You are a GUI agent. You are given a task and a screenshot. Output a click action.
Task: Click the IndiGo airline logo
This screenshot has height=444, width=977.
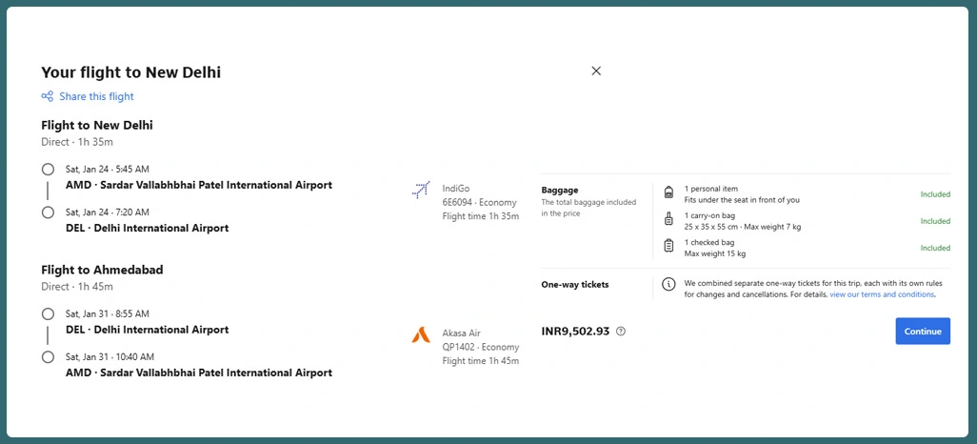pos(421,191)
